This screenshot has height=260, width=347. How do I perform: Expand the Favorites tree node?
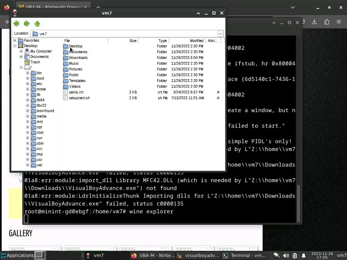[15, 41]
